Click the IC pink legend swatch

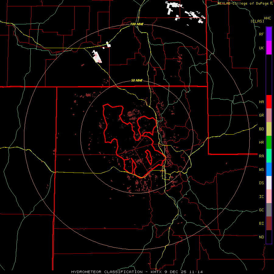pyautogui.click(x=269, y=196)
